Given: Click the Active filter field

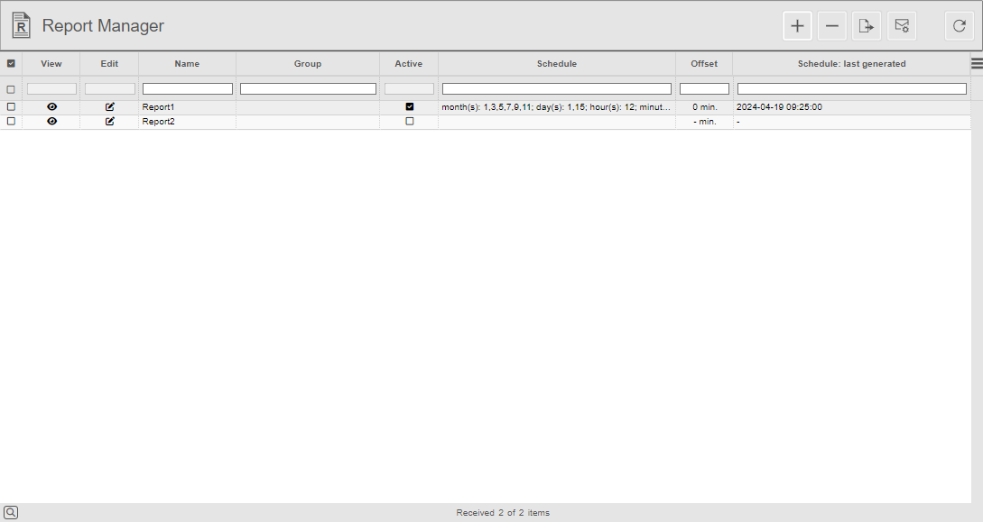Looking at the screenshot, I should [409, 87].
